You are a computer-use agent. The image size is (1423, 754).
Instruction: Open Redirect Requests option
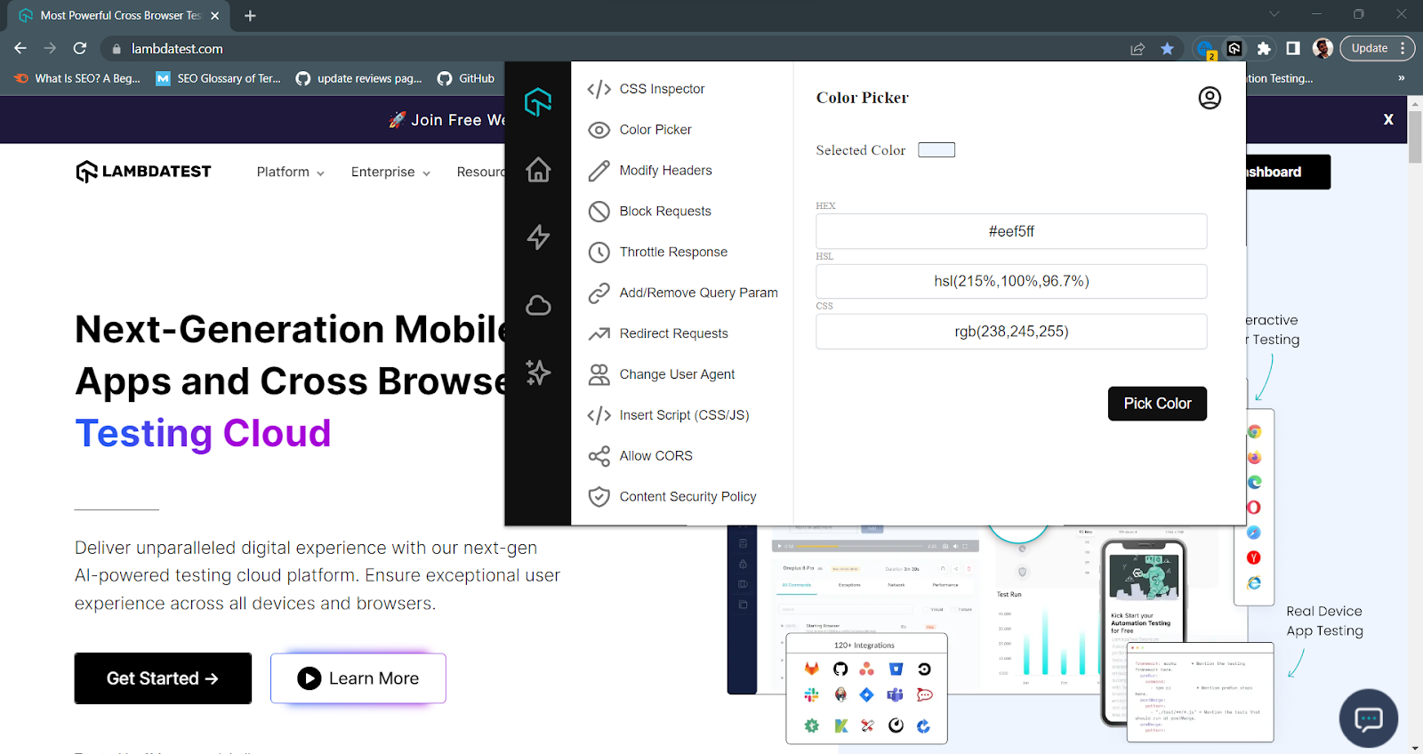(x=673, y=334)
